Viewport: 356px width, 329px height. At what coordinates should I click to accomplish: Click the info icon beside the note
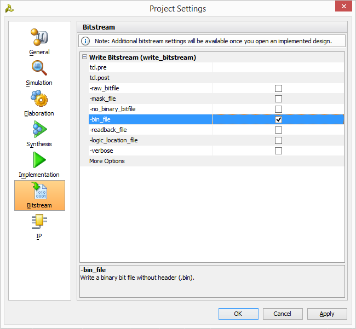pos(85,41)
